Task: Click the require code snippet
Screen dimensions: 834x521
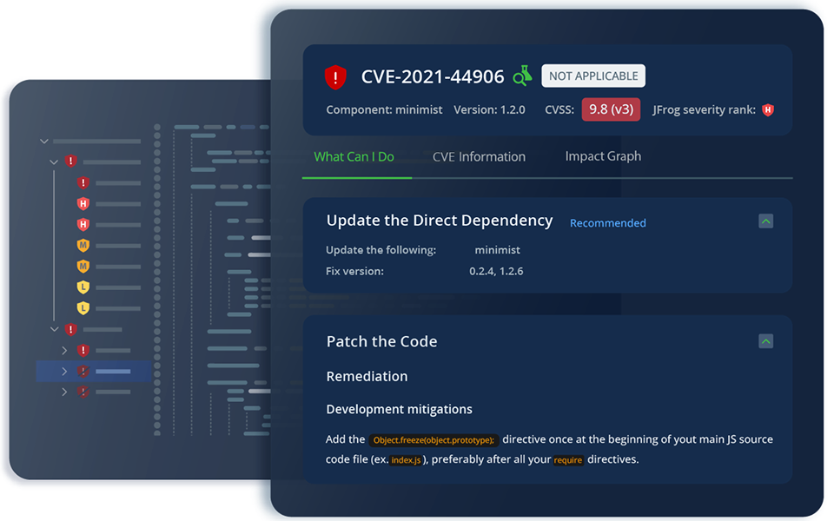Action: (568, 460)
